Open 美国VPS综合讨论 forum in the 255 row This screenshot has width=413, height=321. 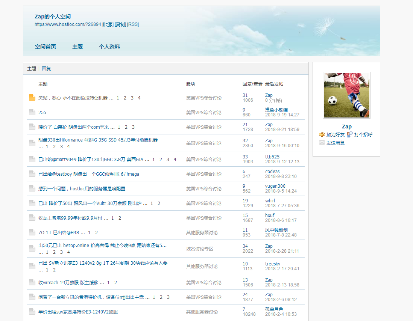[x=203, y=113]
